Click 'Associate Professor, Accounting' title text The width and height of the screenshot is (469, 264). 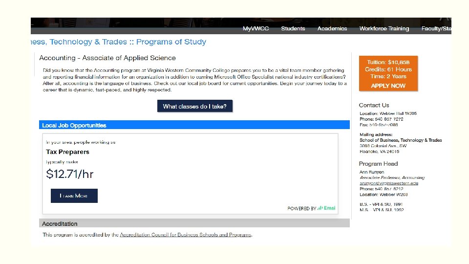392,177
